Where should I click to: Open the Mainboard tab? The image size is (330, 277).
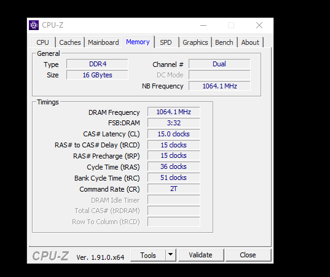[103, 42]
